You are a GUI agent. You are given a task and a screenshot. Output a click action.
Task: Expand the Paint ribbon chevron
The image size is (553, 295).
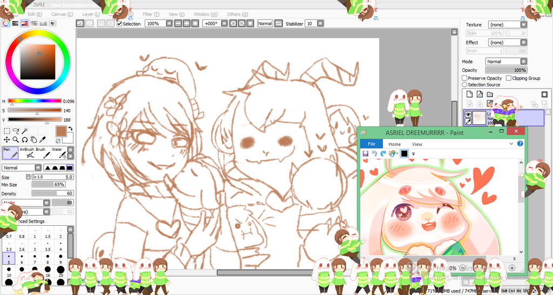[511, 144]
